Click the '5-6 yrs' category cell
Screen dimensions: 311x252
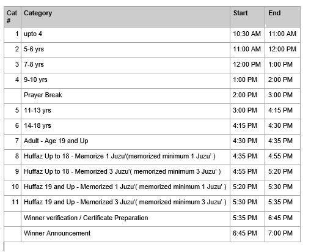point(125,50)
